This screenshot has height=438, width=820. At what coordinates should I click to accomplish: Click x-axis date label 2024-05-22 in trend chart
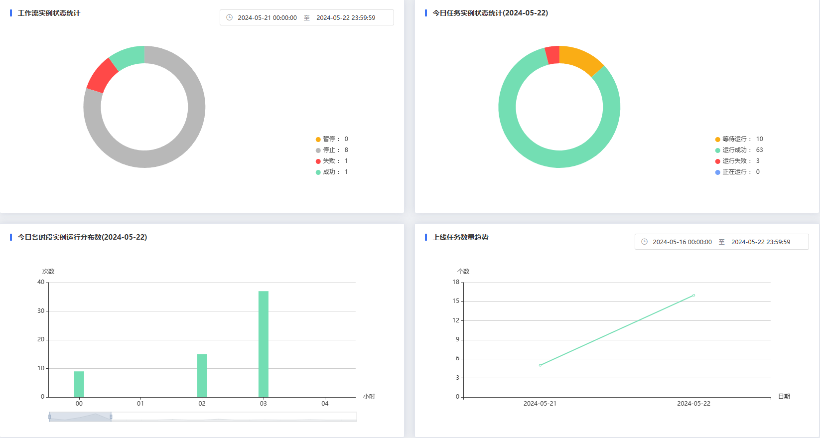click(693, 404)
